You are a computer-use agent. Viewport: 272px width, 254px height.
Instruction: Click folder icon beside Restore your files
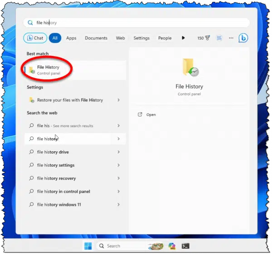click(32, 100)
